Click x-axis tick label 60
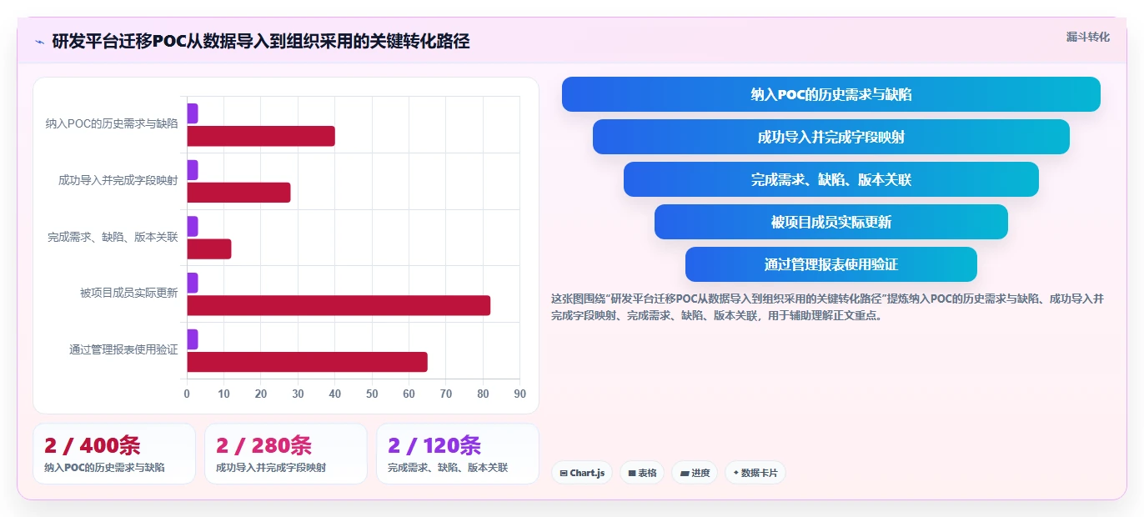This screenshot has height=517, width=1144. point(409,394)
